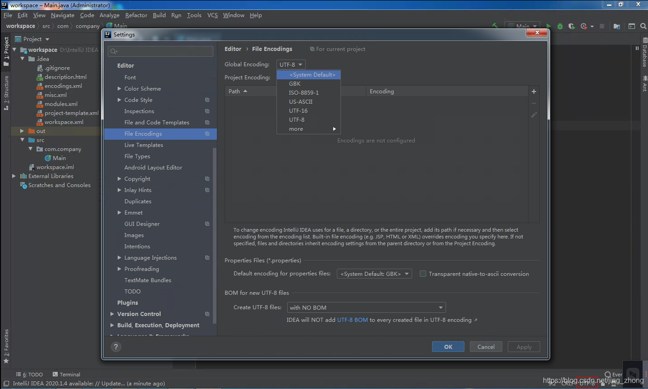648x389 pixels.
Task: Open the VCS menu
Action: [212, 15]
